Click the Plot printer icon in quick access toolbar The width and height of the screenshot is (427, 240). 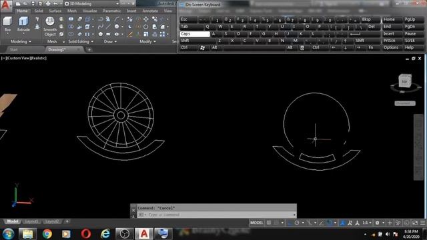(48, 4)
